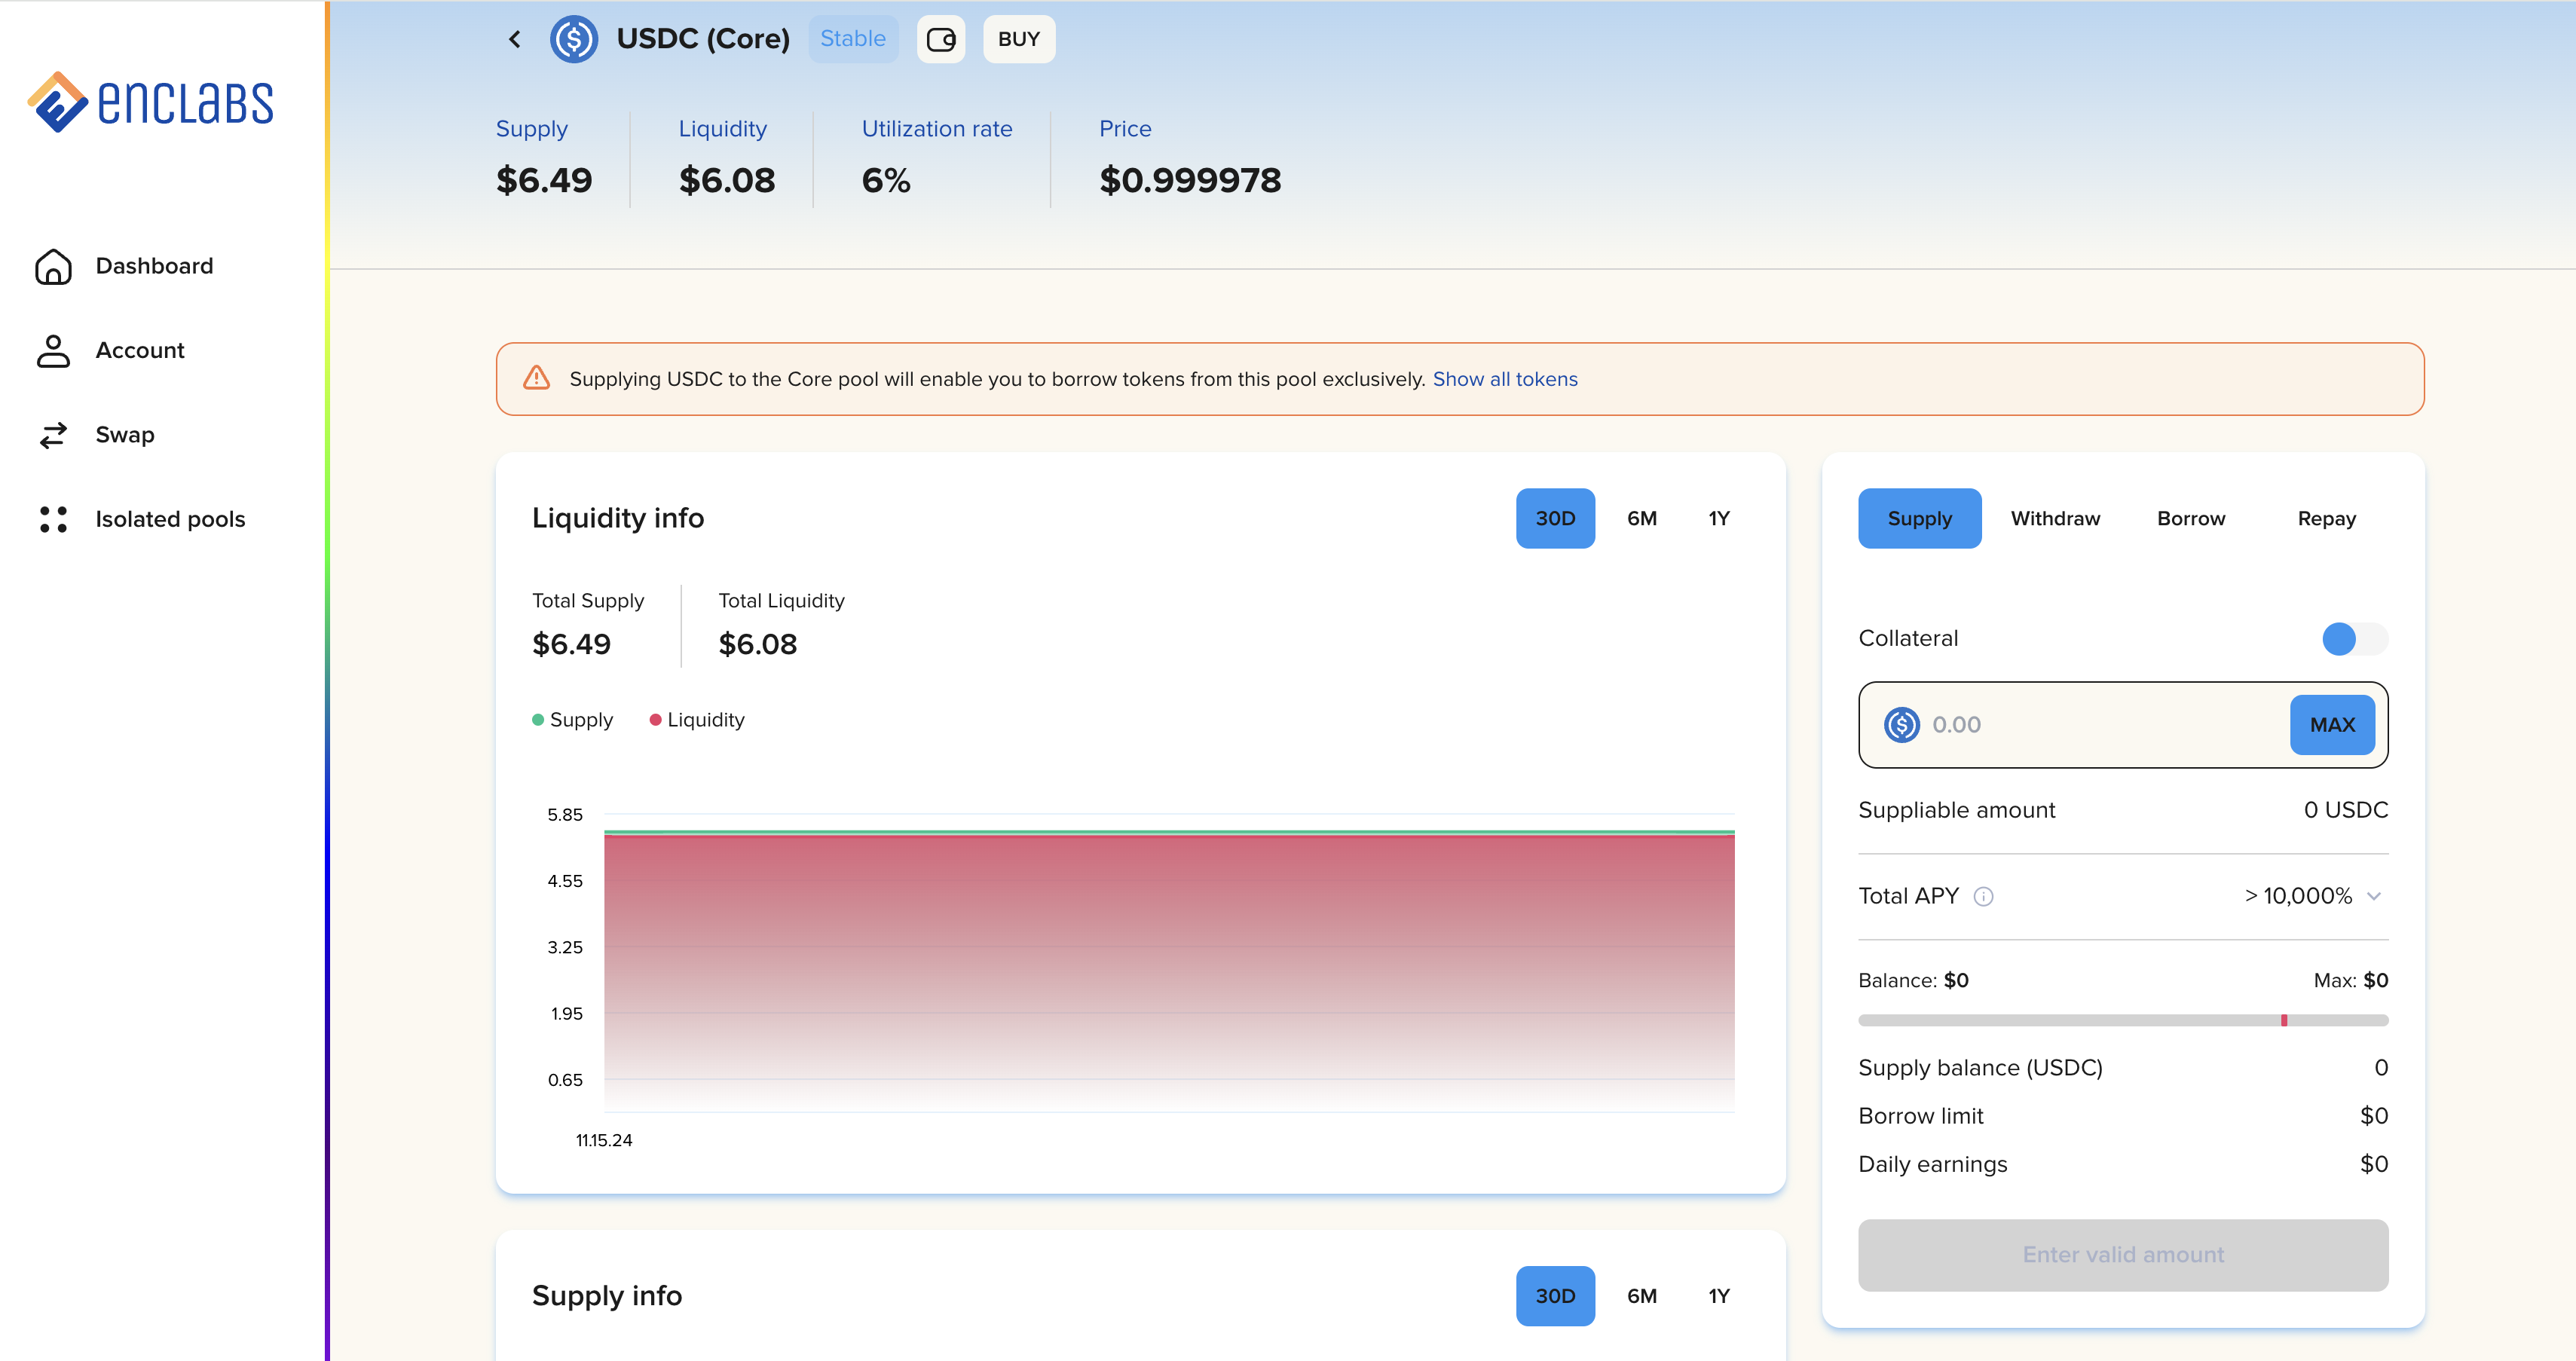Switch to the Borrow tab

[2190, 518]
